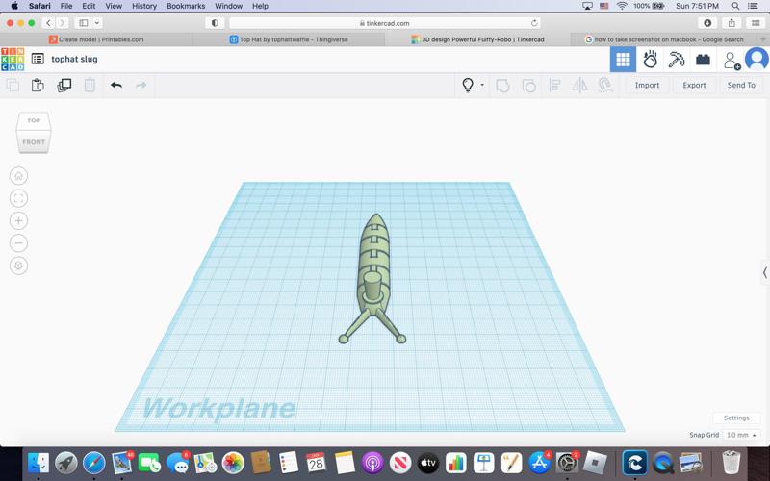This screenshot has height=481, width=770.
Task: Switch to Top Hat Thingiverse tab
Action: tap(289, 39)
